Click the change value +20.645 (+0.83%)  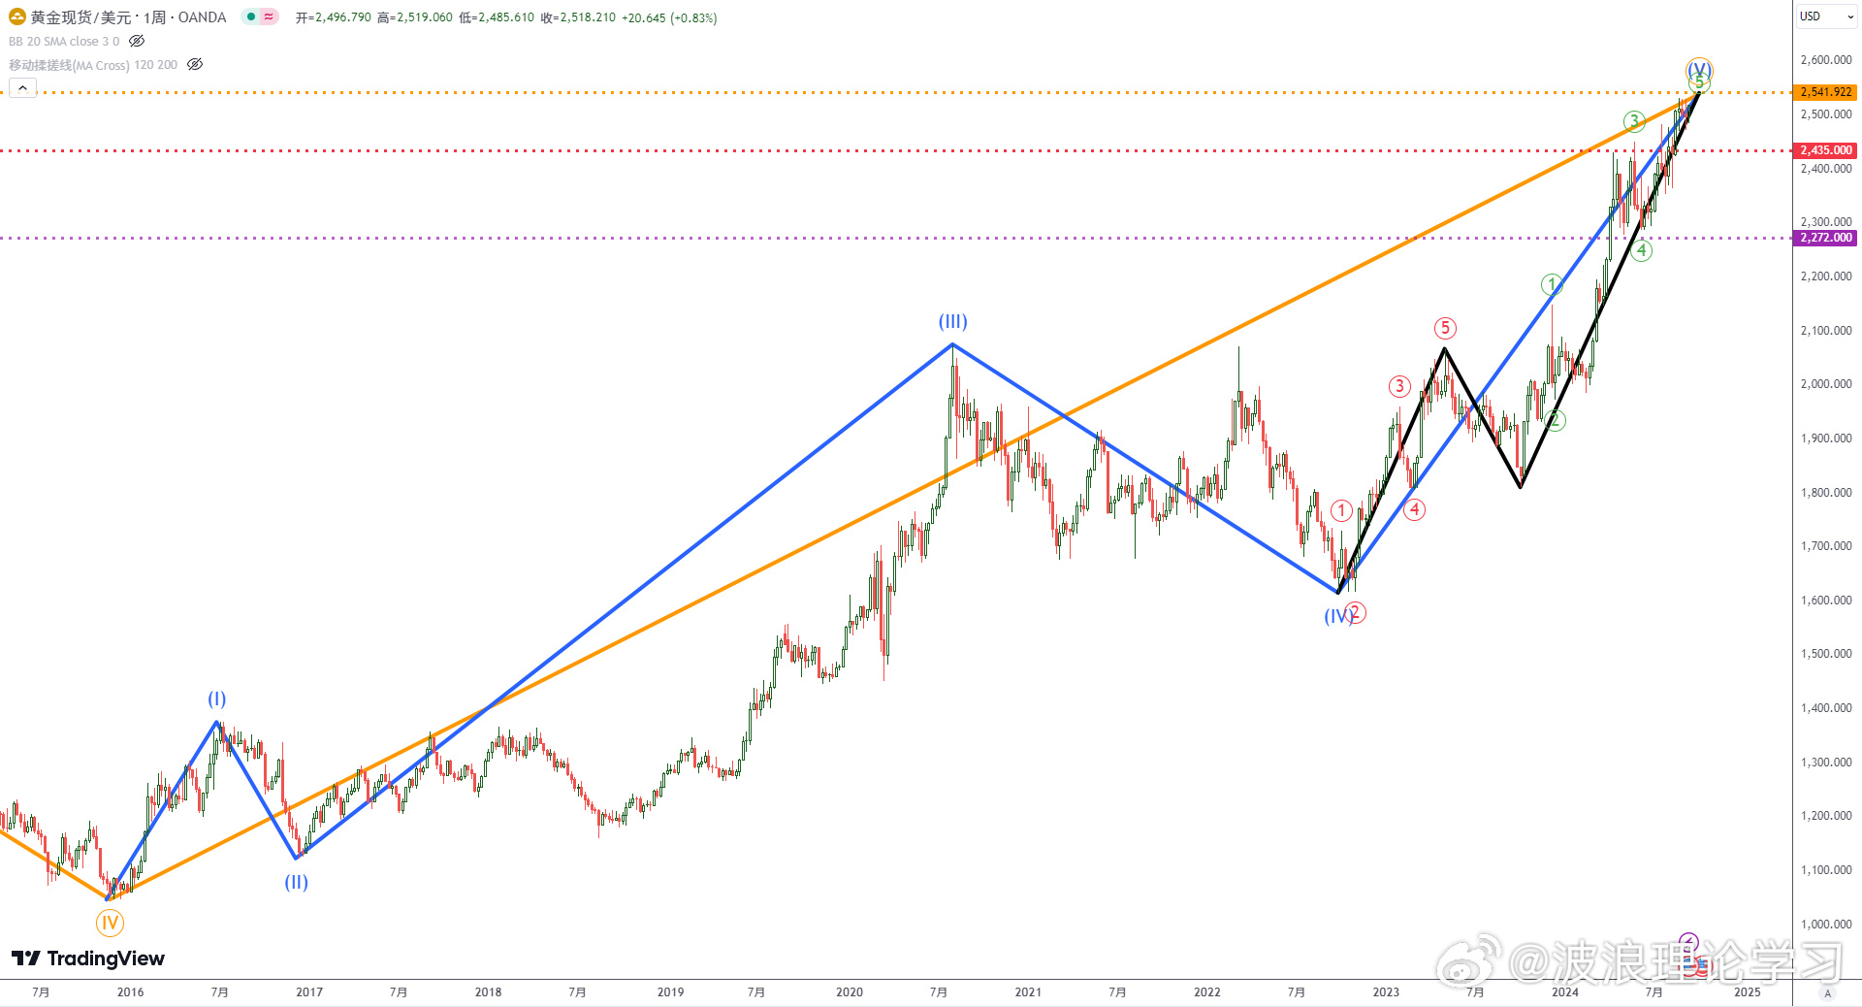pos(669,17)
